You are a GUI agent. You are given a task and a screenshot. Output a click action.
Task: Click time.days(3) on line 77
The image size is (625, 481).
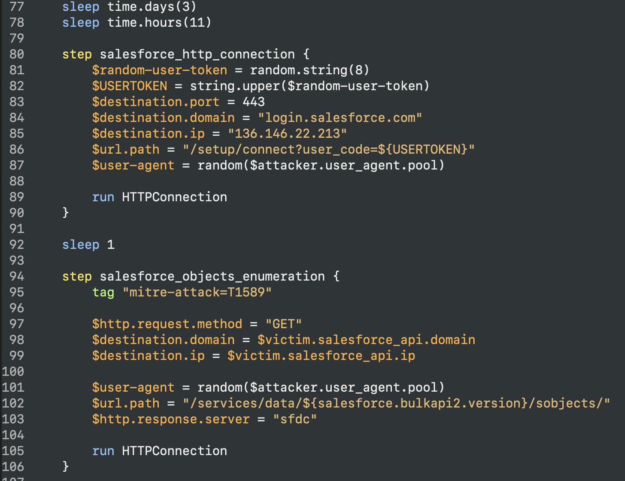pyautogui.click(x=152, y=7)
